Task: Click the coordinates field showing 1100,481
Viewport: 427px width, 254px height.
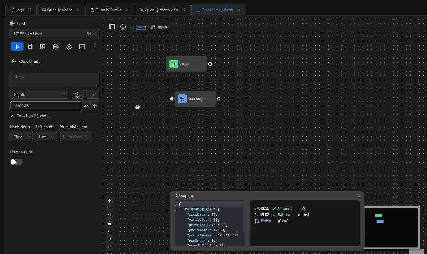Action: (x=45, y=106)
